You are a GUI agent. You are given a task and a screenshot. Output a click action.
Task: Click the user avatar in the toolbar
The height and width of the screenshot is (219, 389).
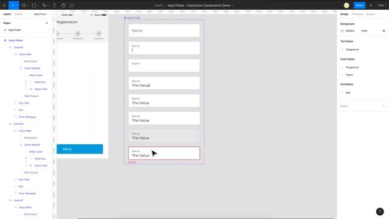(x=346, y=5)
